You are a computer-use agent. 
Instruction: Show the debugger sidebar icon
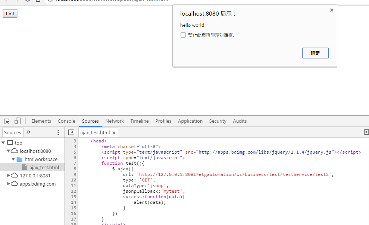coord(366,132)
